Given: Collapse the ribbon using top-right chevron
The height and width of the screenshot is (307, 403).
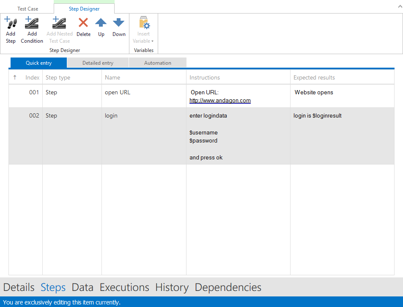Looking at the screenshot, I should coord(400,6).
